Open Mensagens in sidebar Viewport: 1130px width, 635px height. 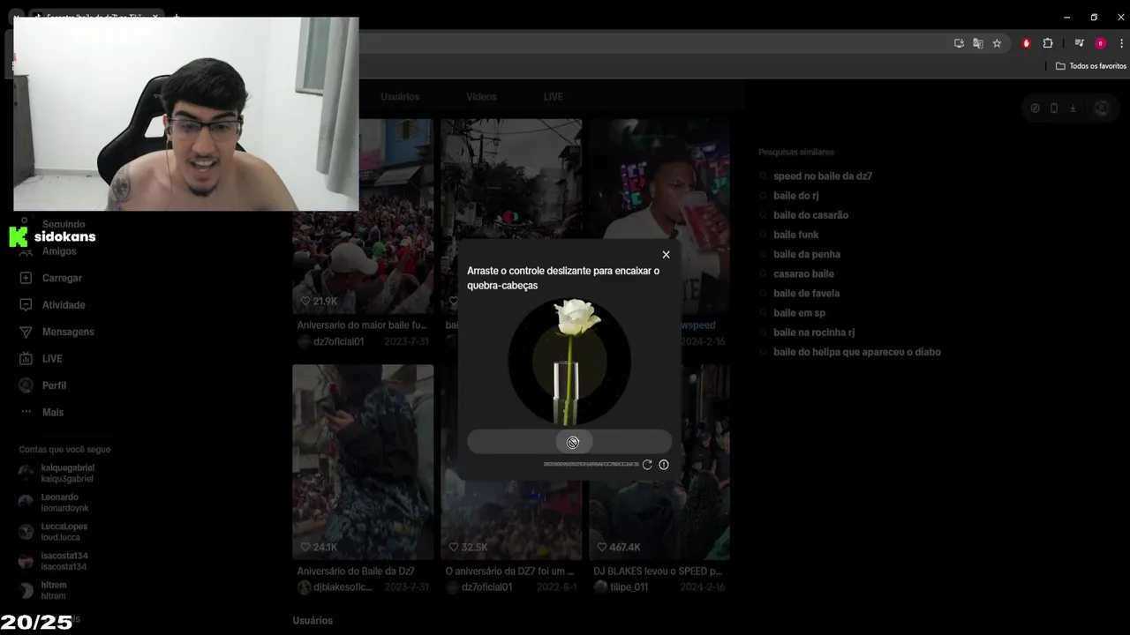tap(68, 332)
